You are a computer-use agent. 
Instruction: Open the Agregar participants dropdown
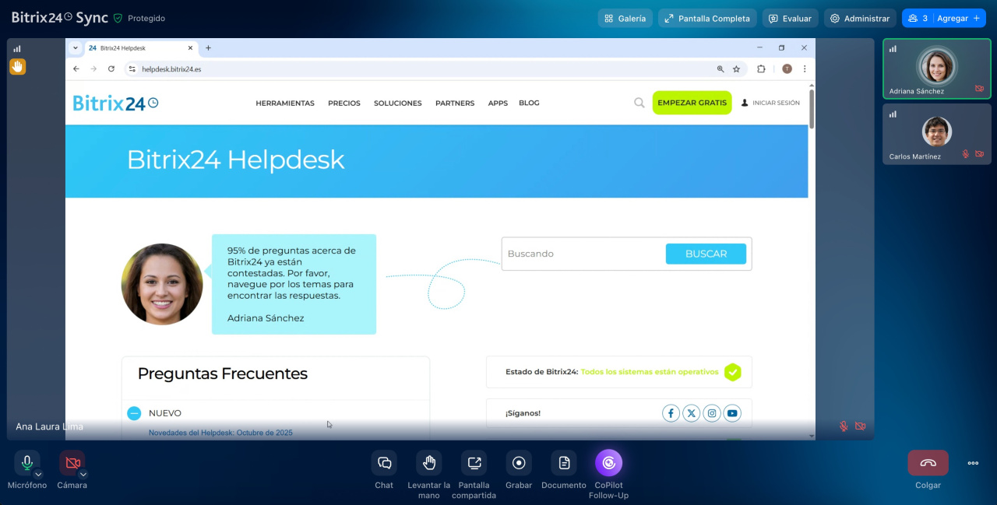pyautogui.click(x=944, y=18)
